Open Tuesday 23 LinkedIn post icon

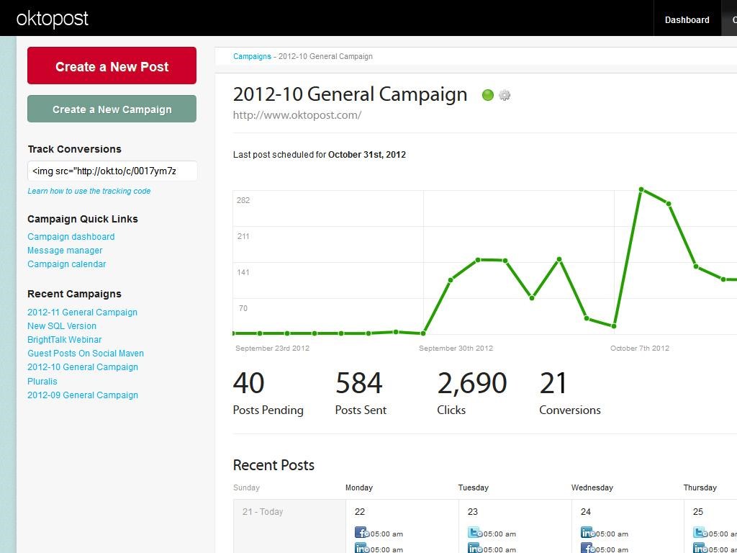(x=475, y=548)
